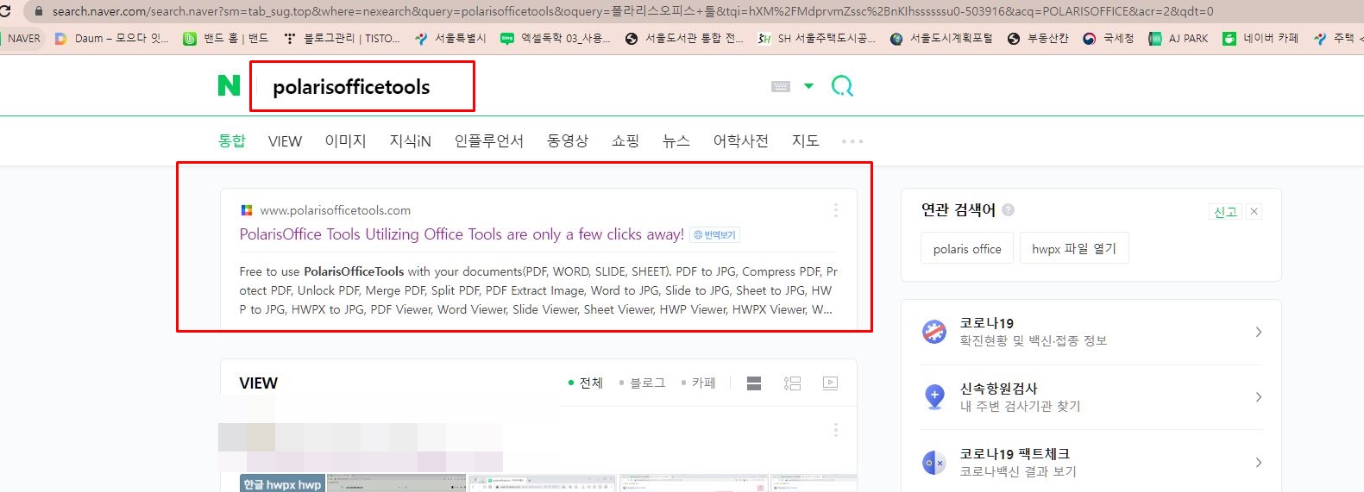1364x492 pixels.
Task: Click the 연관 검색어 help icon
Action: pos(1008,209)
